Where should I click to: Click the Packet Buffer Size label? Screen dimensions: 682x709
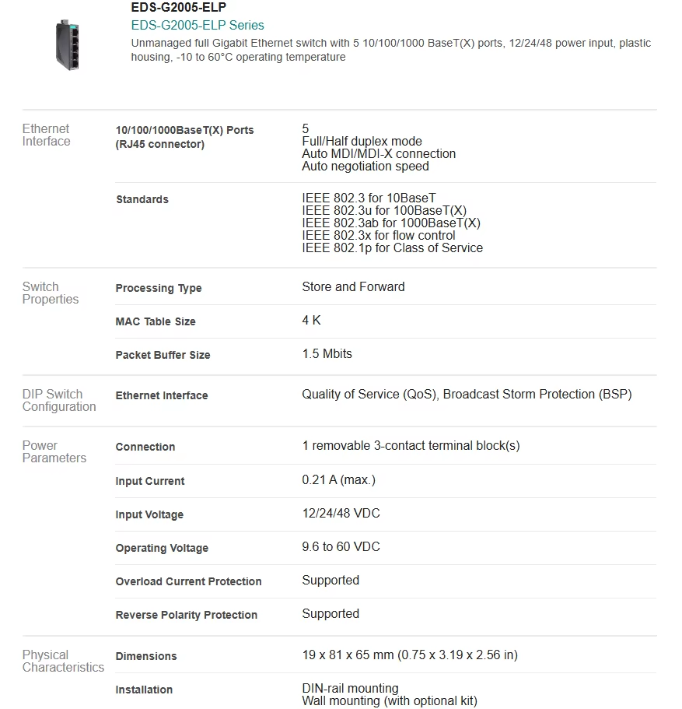[163, 355]
